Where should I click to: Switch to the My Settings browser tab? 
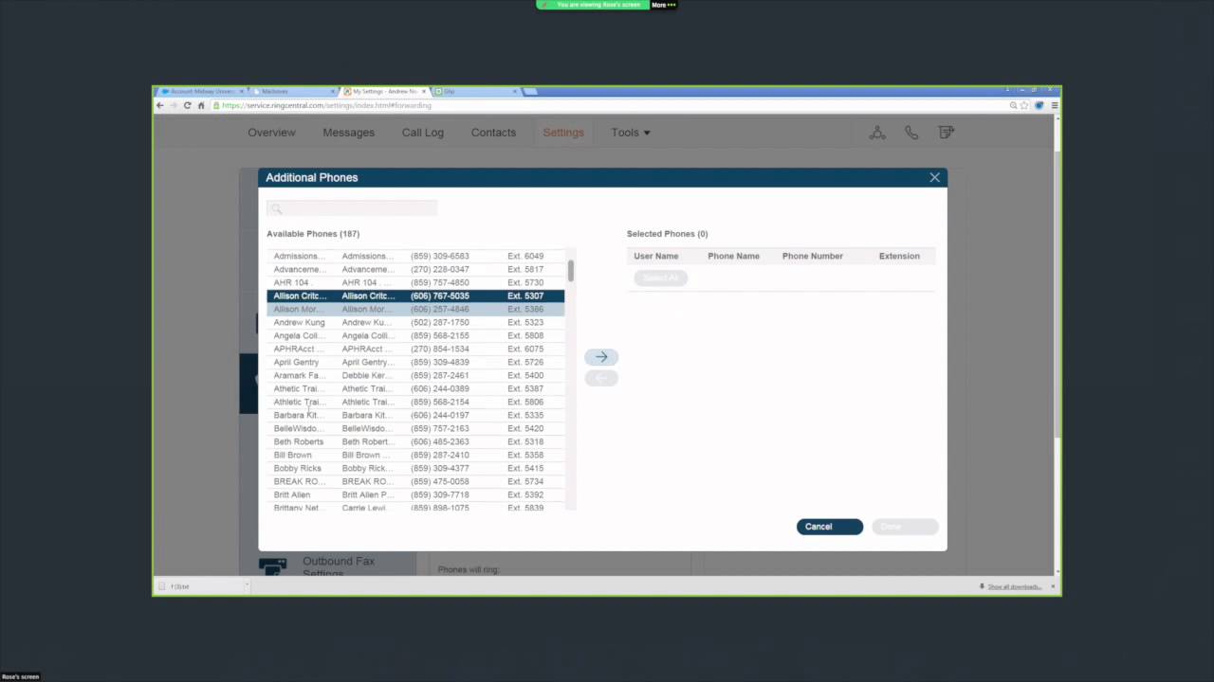pos(385,92)
